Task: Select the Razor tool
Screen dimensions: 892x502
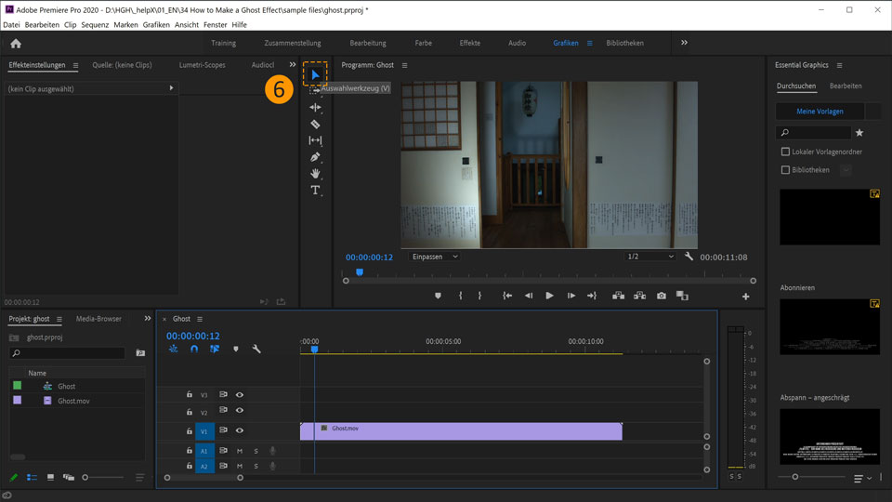Action: [315, 124]
